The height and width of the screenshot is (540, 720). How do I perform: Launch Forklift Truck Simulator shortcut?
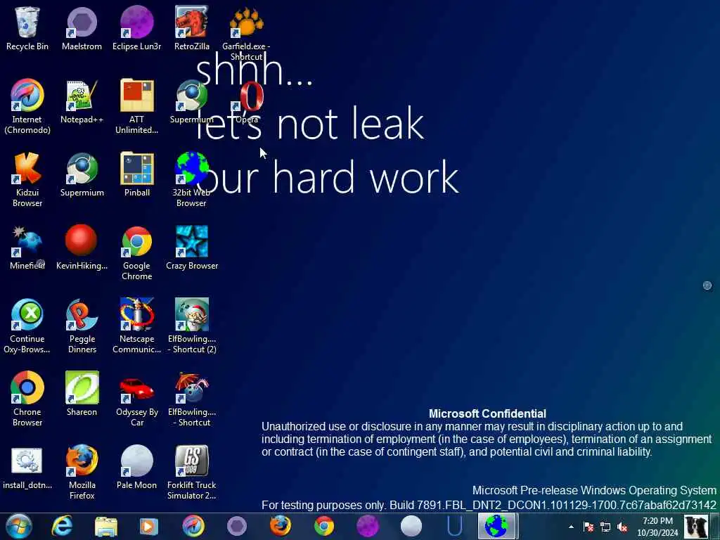click(191, 472)
